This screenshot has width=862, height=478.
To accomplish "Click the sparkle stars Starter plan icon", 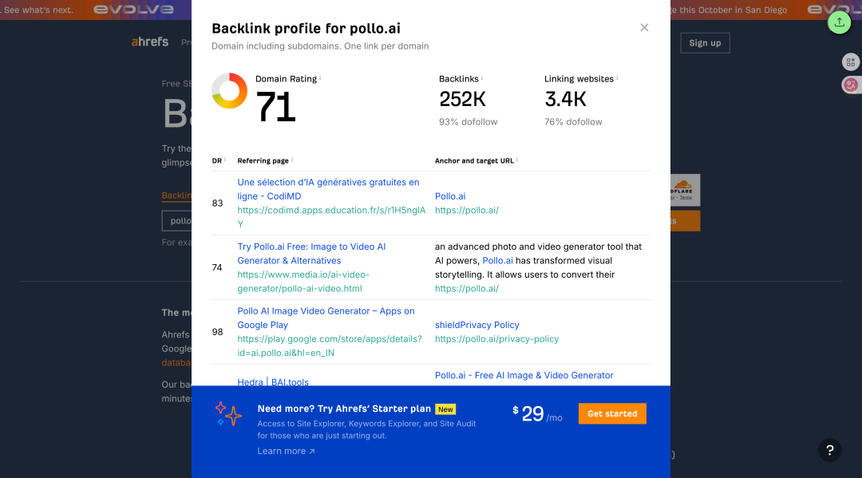I will pos(228,413).
